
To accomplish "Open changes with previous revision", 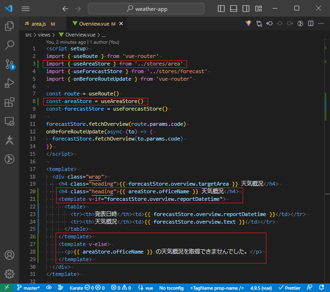I will pos(269,24).
